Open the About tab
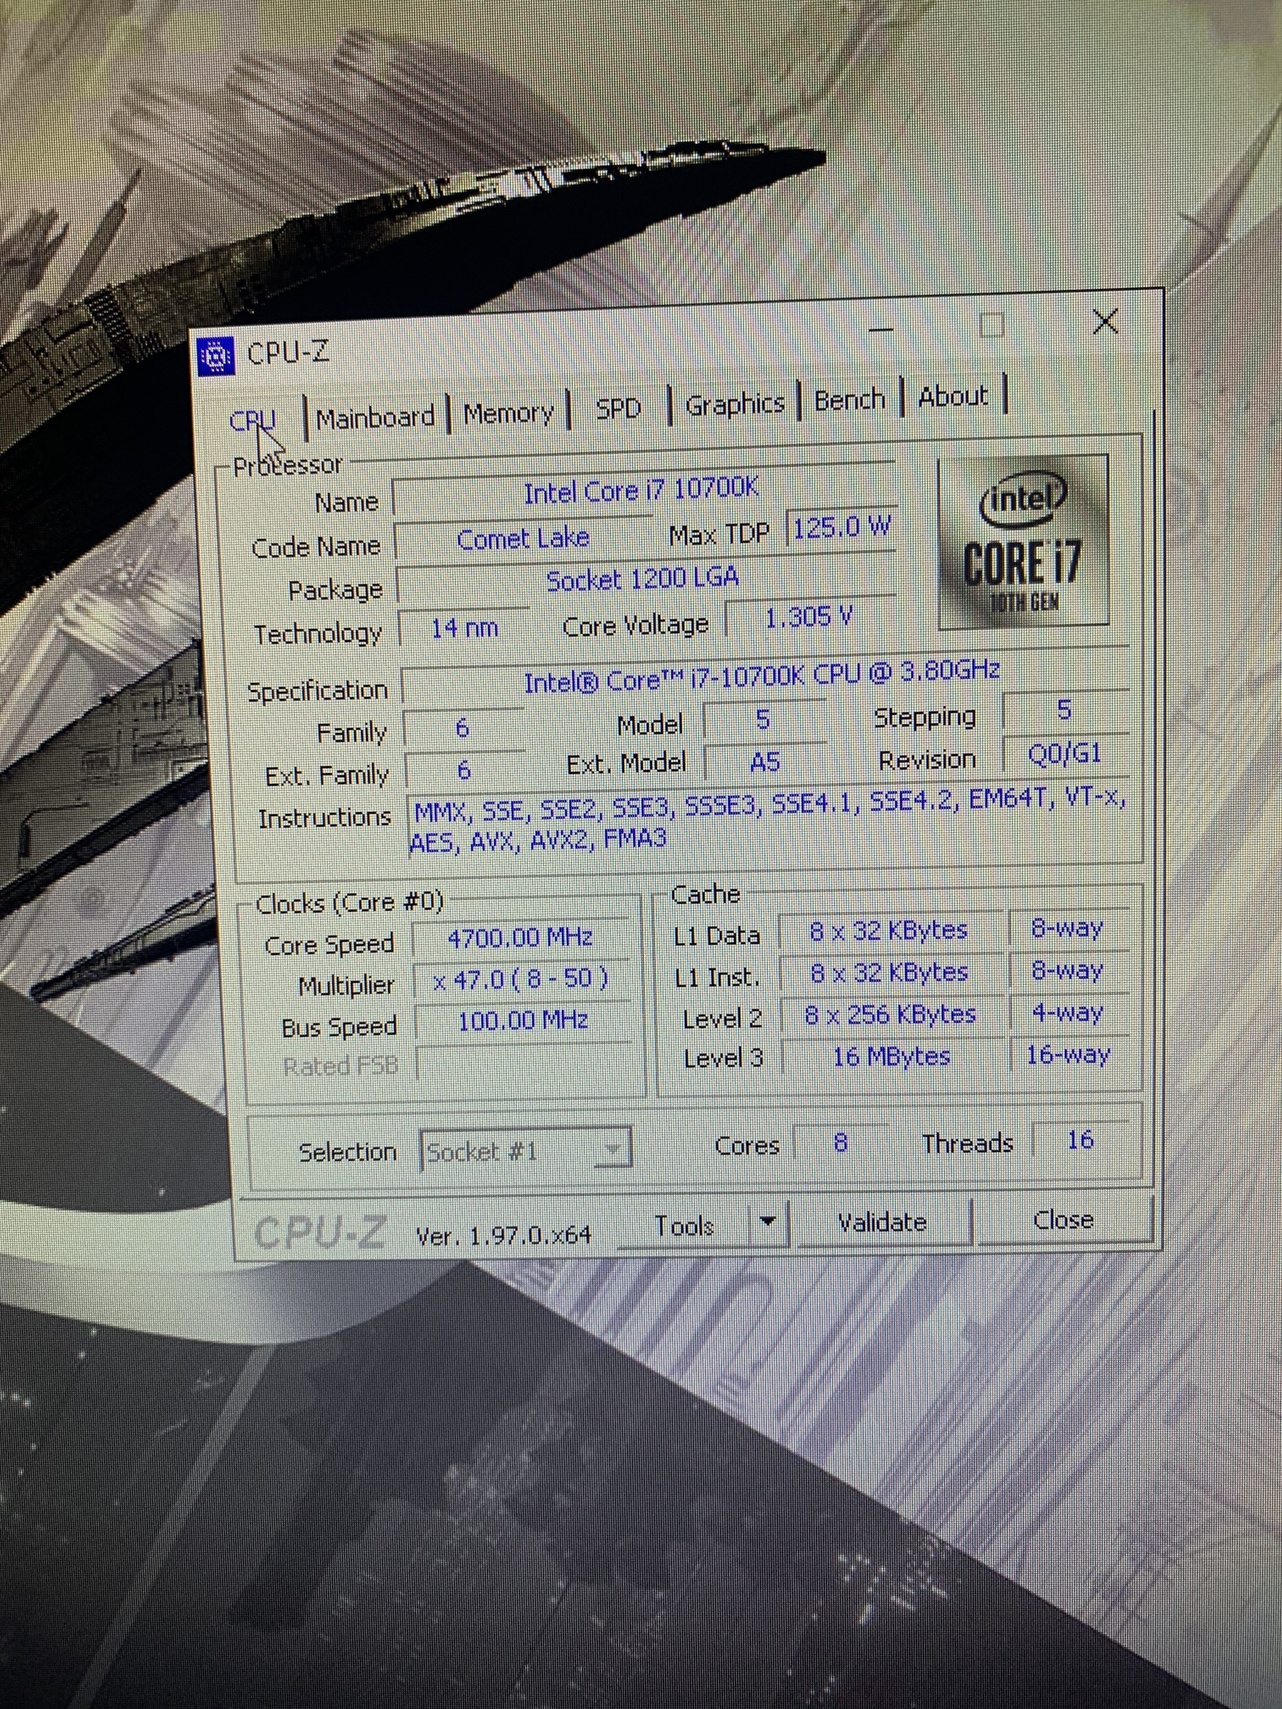This screenshot has width=1282, height=1709. tap(953, 395)
